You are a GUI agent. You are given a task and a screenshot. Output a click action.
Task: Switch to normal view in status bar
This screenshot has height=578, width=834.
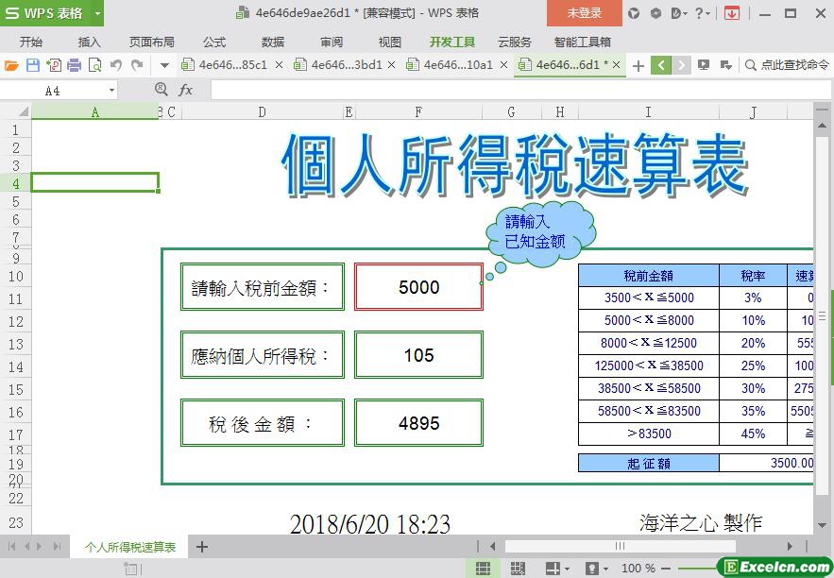pyautogui.click(x=483, y=569)
